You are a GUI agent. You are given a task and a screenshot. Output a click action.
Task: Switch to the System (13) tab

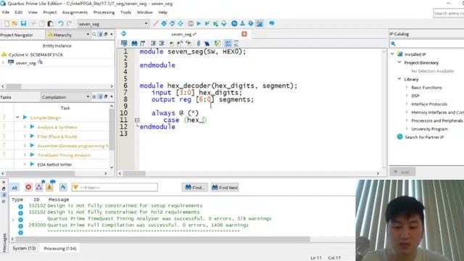(24, 248)
